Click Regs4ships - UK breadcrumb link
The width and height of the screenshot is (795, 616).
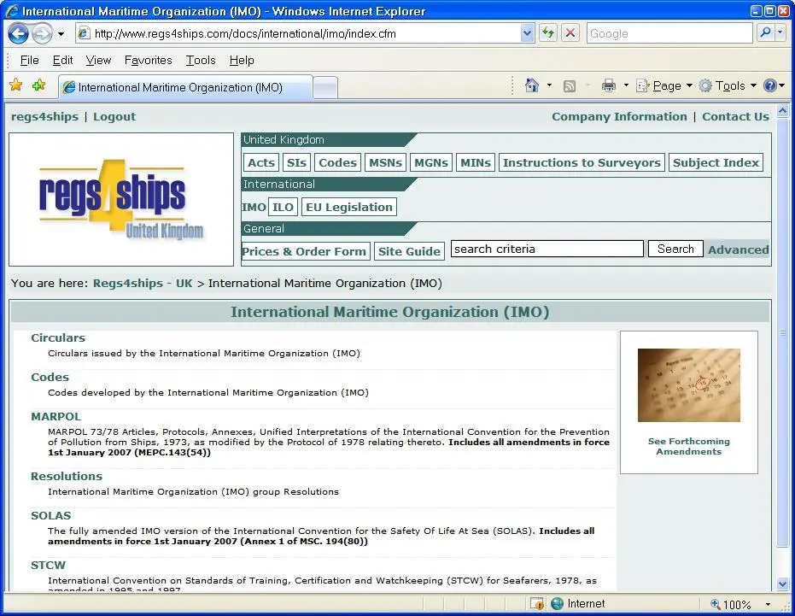click(x=143, y=283)
